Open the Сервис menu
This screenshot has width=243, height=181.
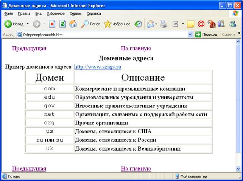[x=76, y=13]
